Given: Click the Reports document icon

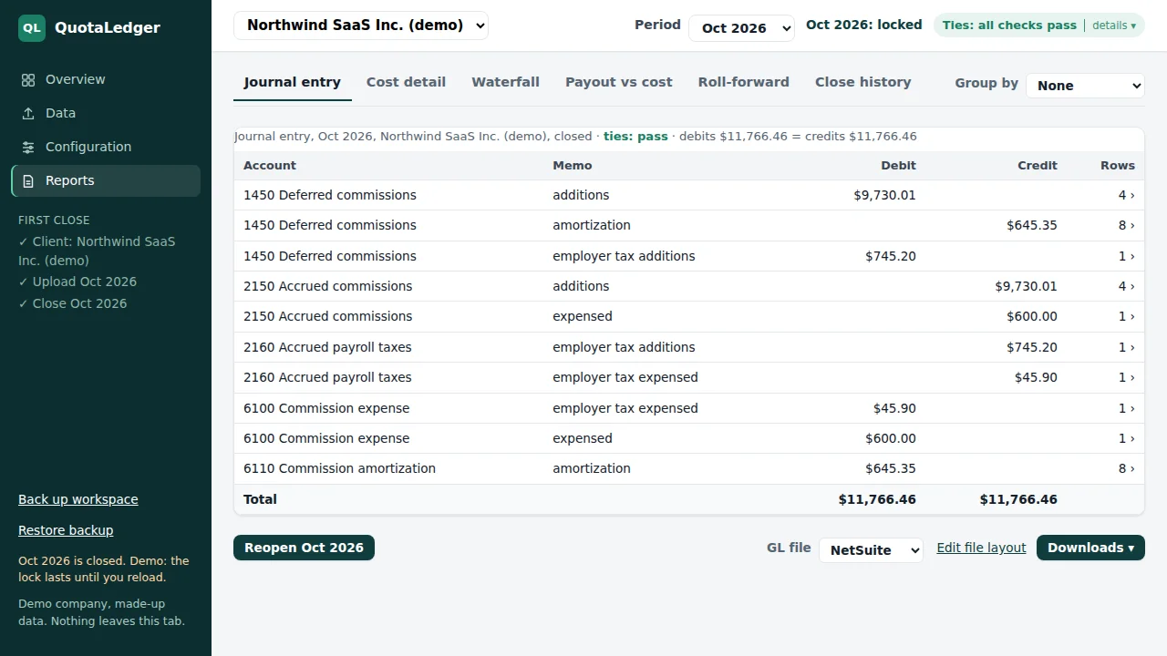Looking at the screenshot, I should (x=28, y=181).
